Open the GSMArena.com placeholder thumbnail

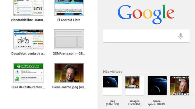tap(69, 39)
